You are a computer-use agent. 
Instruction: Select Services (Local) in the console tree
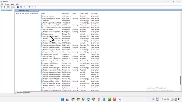point(8,10)
